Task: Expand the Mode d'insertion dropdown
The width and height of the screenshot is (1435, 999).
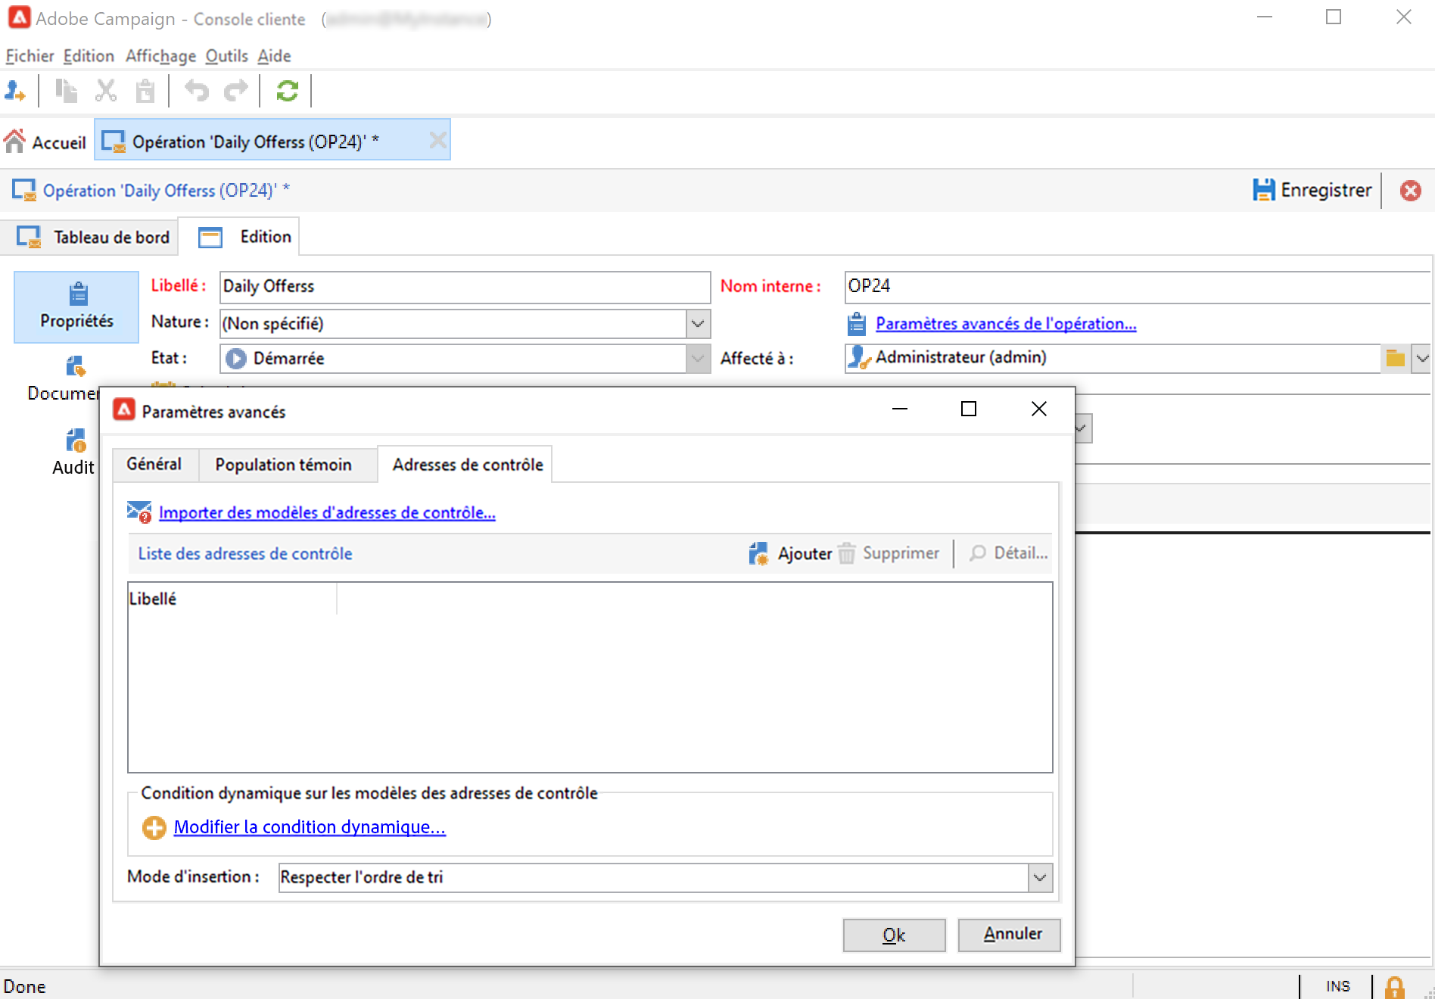Action: pyautogui.click(x=1040, y=878)
